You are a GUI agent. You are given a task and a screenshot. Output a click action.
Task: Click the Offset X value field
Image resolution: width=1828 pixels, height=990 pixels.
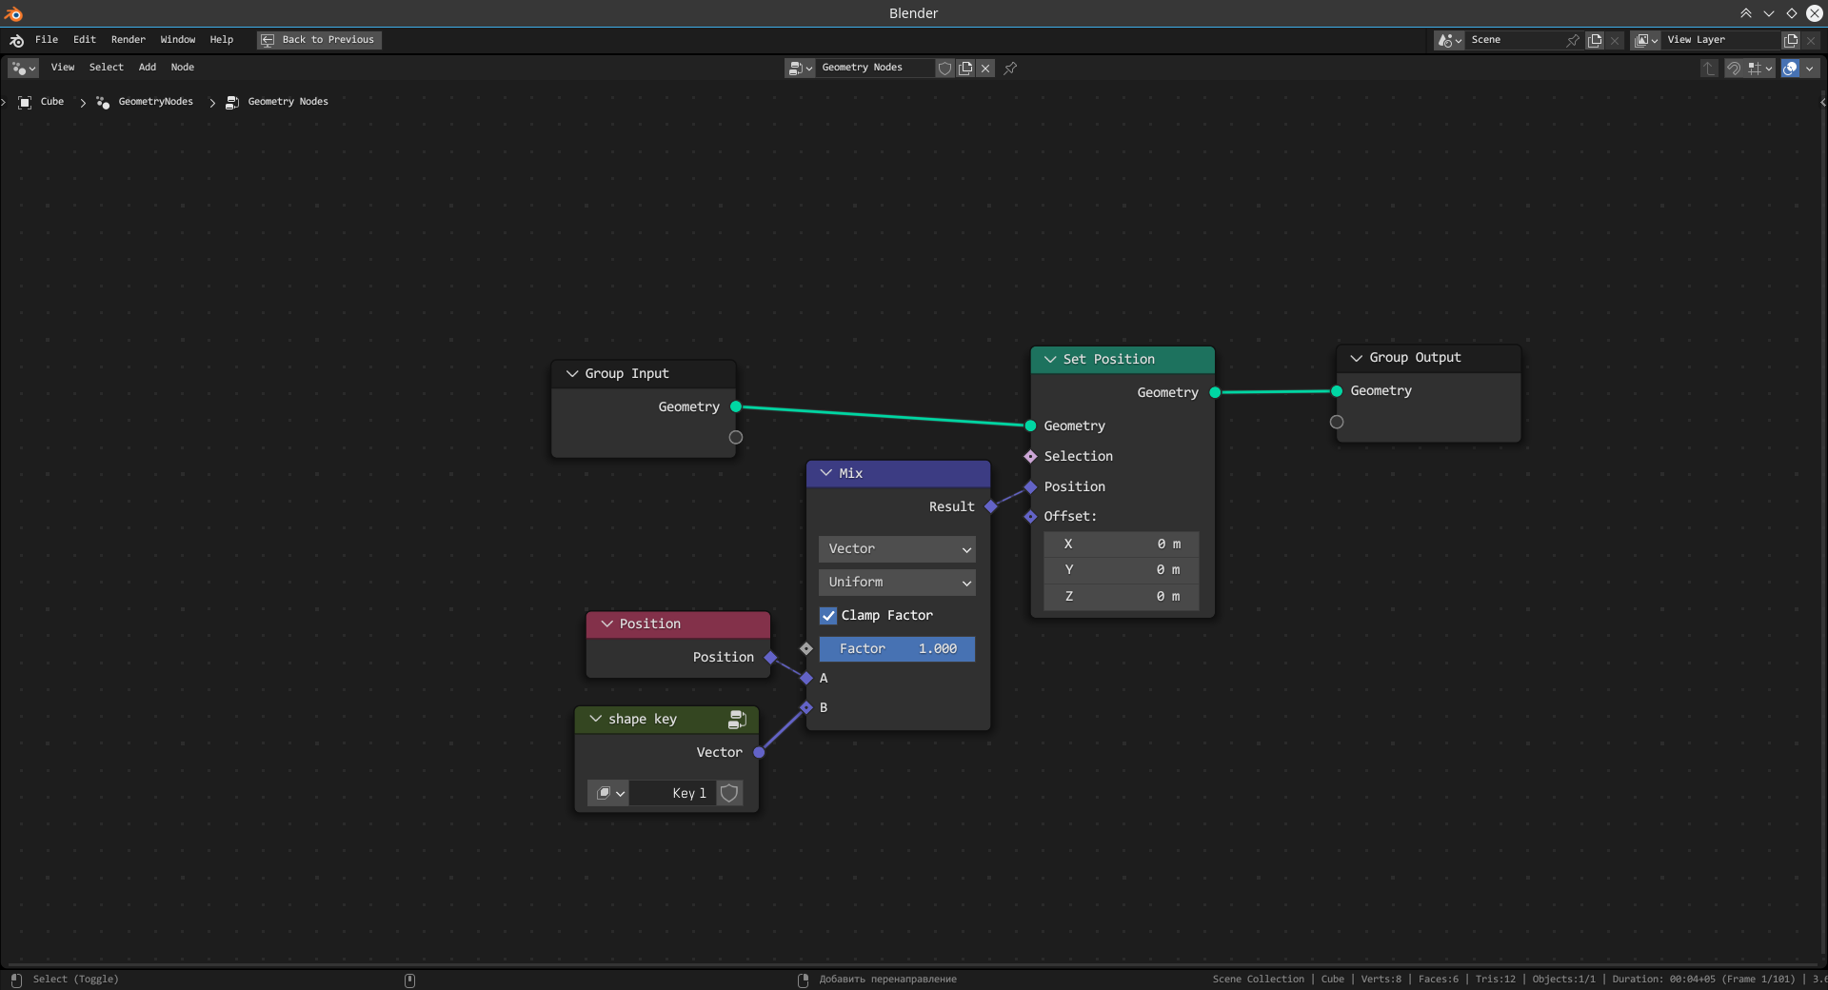click(x=1122, y=544)
